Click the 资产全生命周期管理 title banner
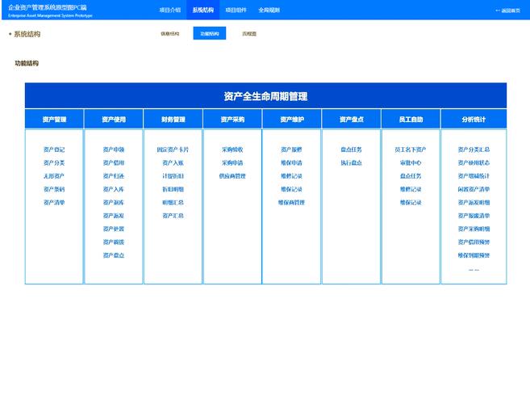530x404 pixels. [x=265, y=96]
